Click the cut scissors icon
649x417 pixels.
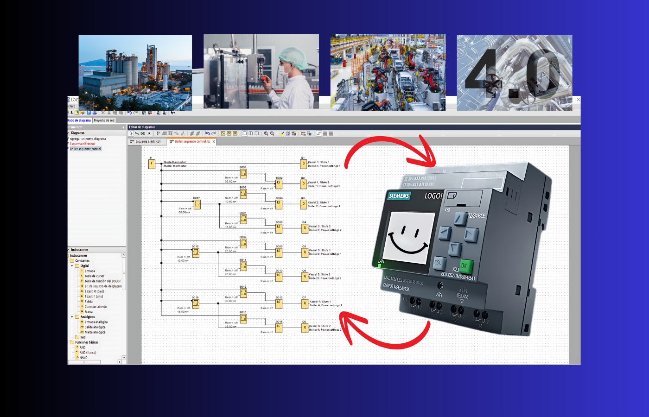109,113
